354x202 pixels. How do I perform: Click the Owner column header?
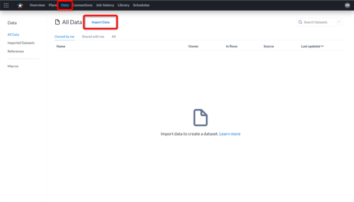click(193, 46)
